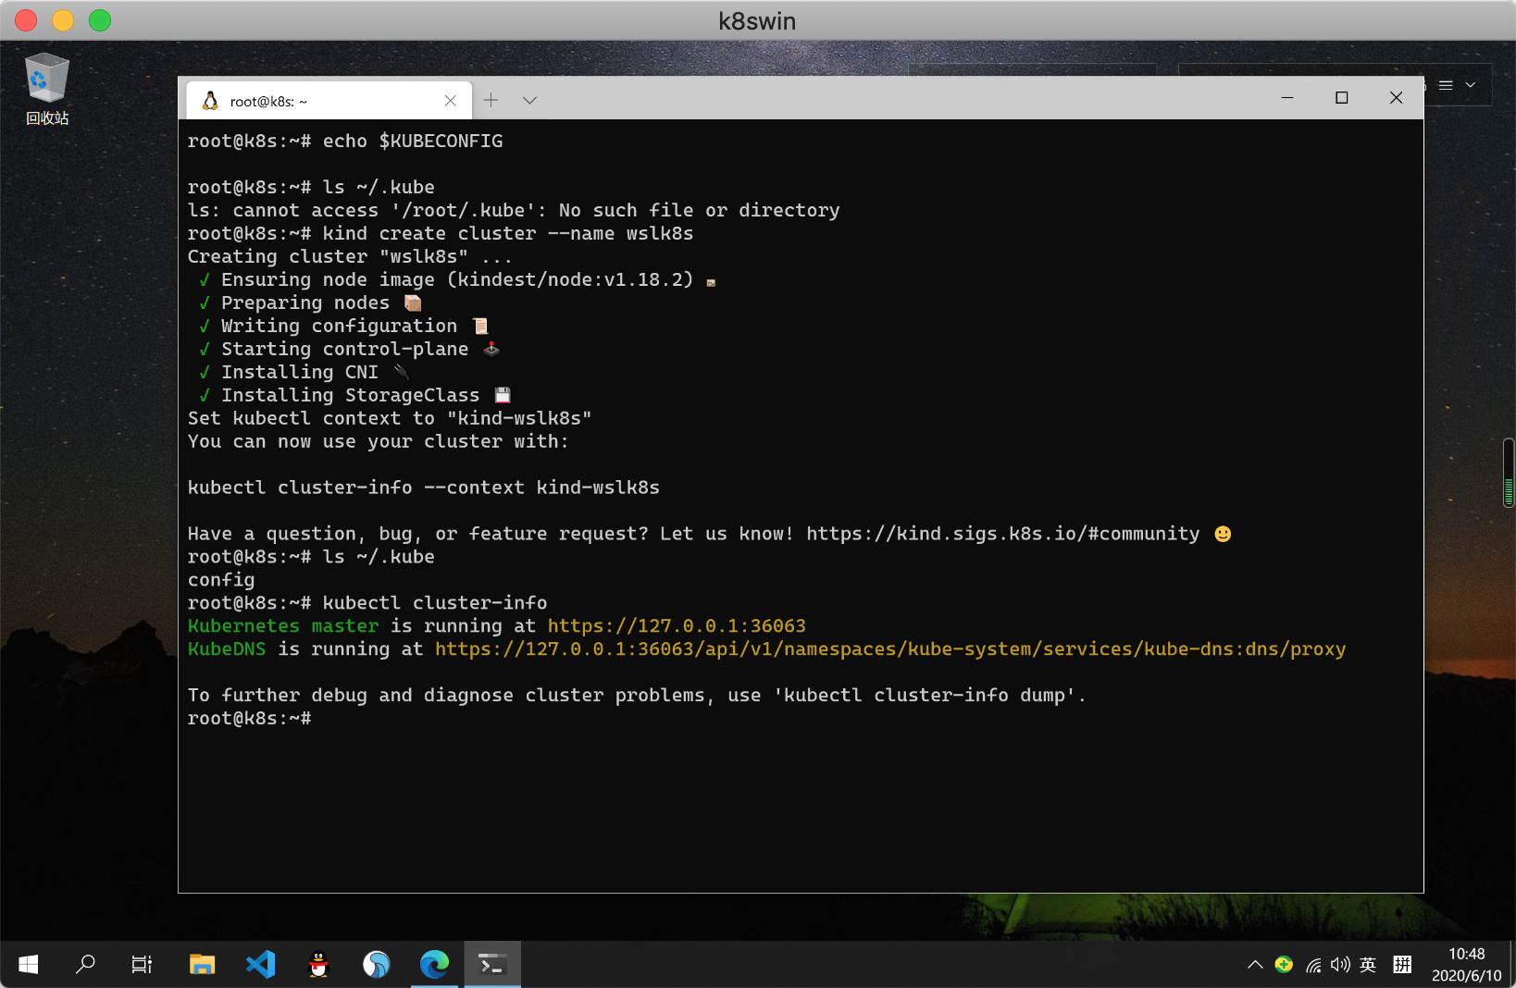Click the Show Desktop sliver
1516x988 pixels.
[x=1512, y=965]
